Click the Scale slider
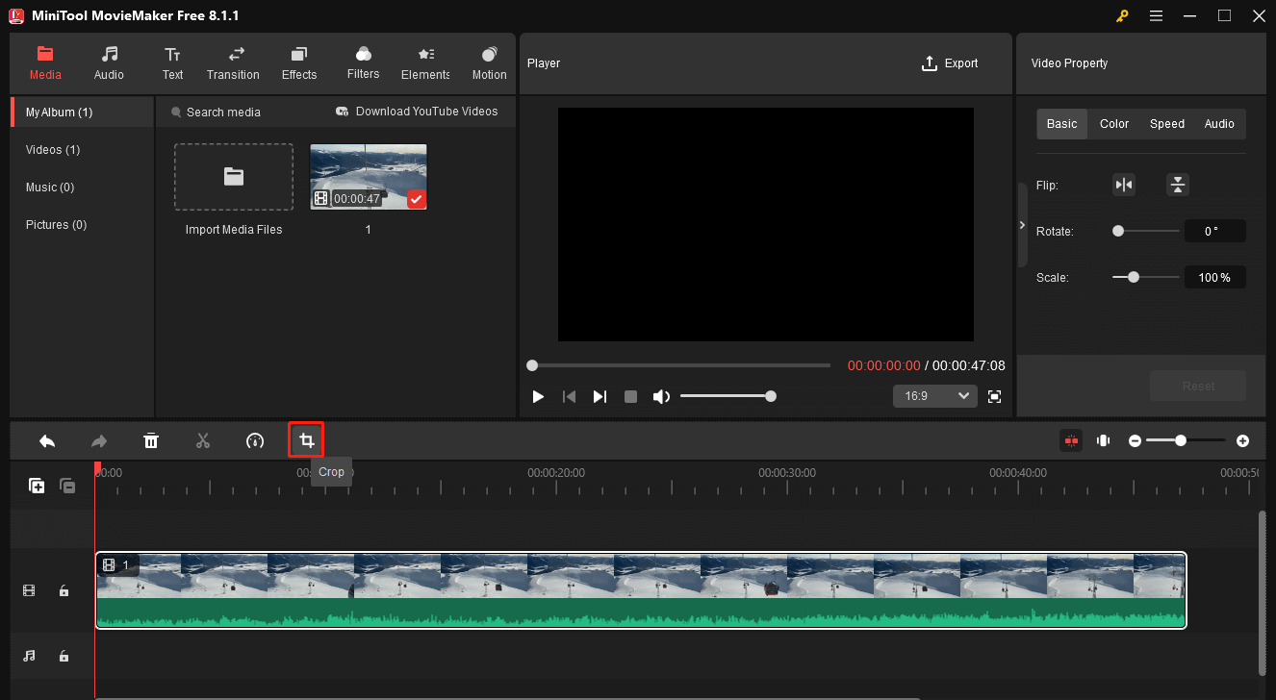The height and width of the screenshot is (700, 1276). click(x=1146, y=277)
